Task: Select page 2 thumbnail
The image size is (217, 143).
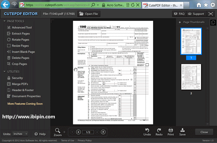Action: click(x=191, y=77)
